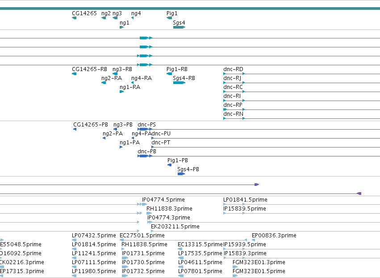Select the LP07801.5prime EST label
This screenshot has width=380, height=278.
pos(200,271)
